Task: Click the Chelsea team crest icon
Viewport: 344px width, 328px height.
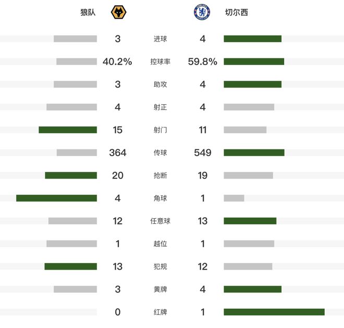Action: (x=202, y=12)
